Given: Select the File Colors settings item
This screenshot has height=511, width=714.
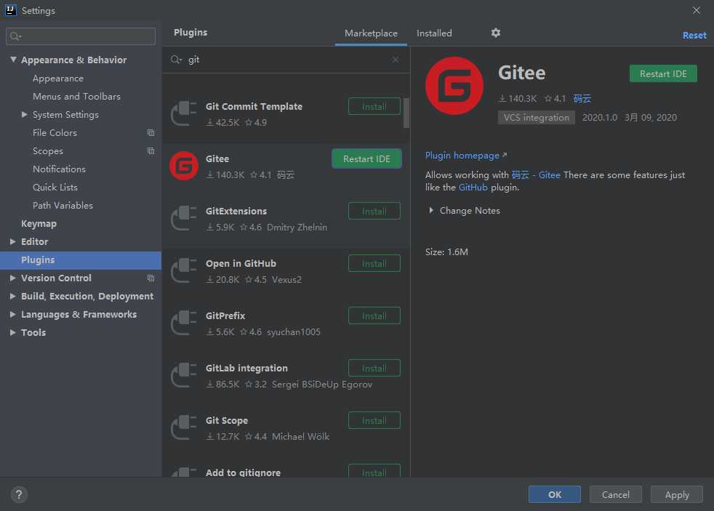Looking at the screenshot, I should click(x=55, y=133).
